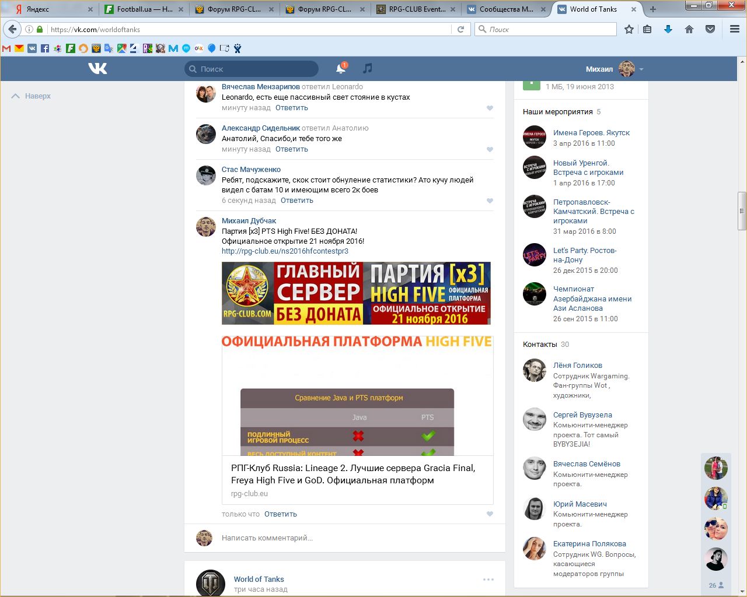Switch to the Football.ua browser tab
The image size is (747, 597).
[x=144, y=9]
